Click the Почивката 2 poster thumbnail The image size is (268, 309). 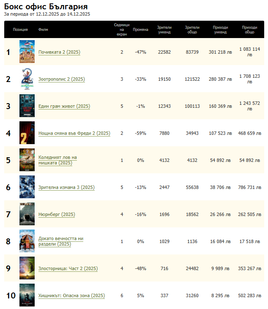(x=27, y=52)
